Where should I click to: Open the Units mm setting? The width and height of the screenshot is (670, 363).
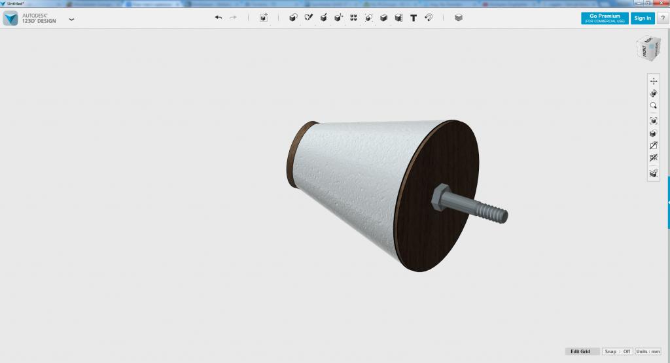(x=648, y=351)
